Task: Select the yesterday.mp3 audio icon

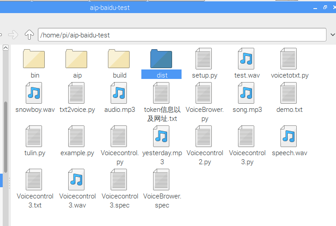Action: click(x=161, y=136)
